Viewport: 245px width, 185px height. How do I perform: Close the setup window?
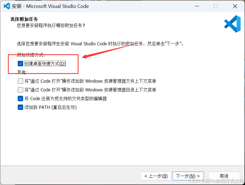(x=235, y=6)
